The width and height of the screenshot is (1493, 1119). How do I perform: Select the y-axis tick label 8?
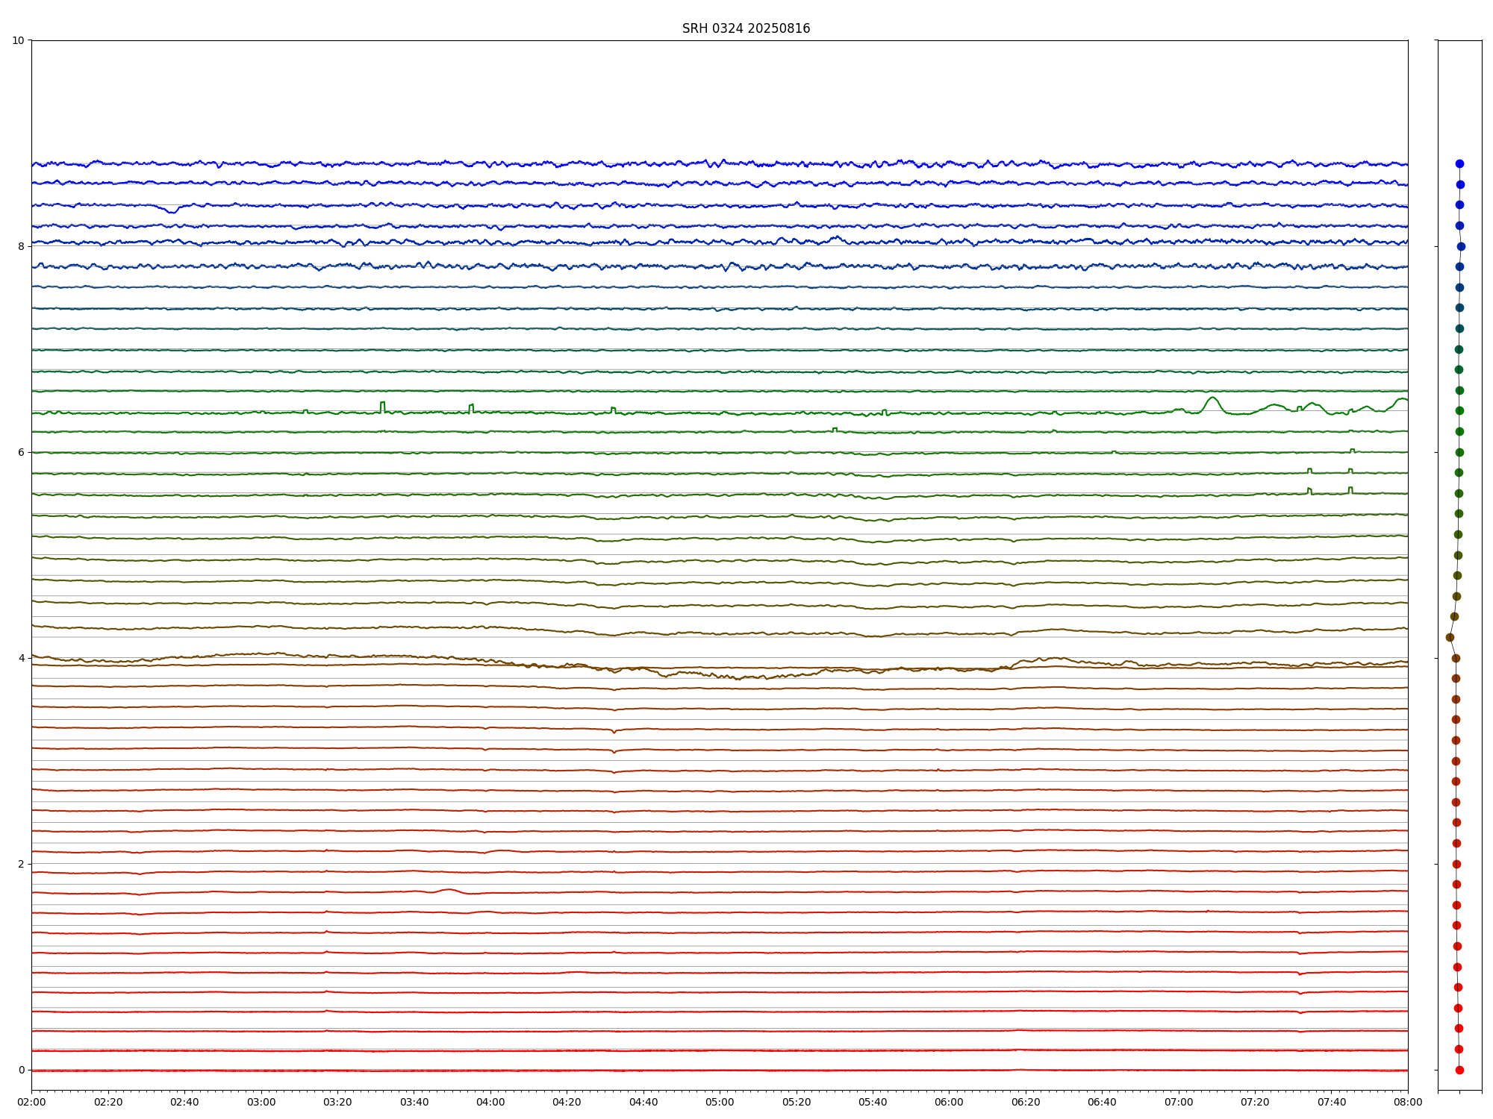tap(21, 246)
